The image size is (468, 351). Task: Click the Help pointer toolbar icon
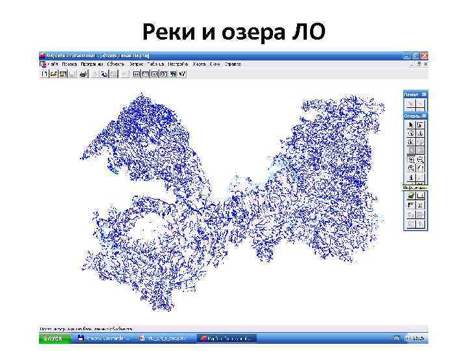pyautogui.click(x=183, y=73)
